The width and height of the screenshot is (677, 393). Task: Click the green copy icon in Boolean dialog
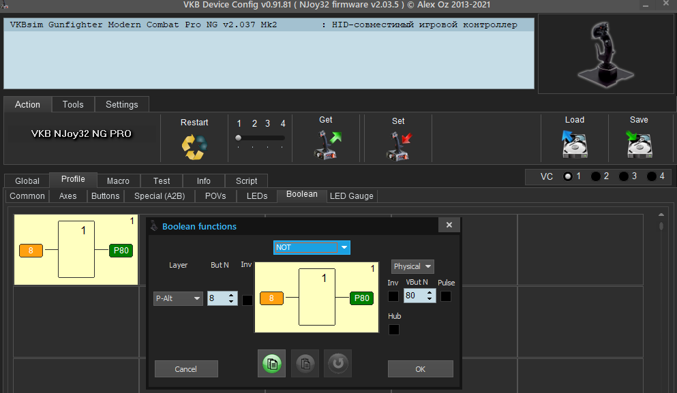click(x=271, y=364)
